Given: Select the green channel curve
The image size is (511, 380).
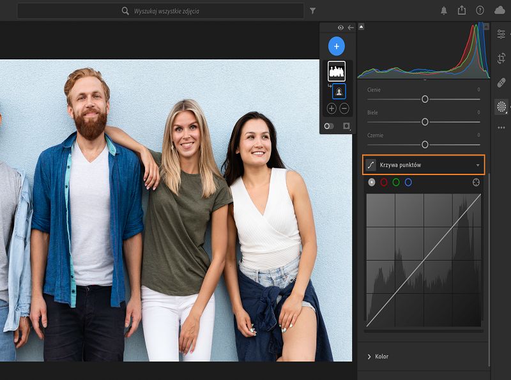Looking at the screenshot, I should [396, 182].
